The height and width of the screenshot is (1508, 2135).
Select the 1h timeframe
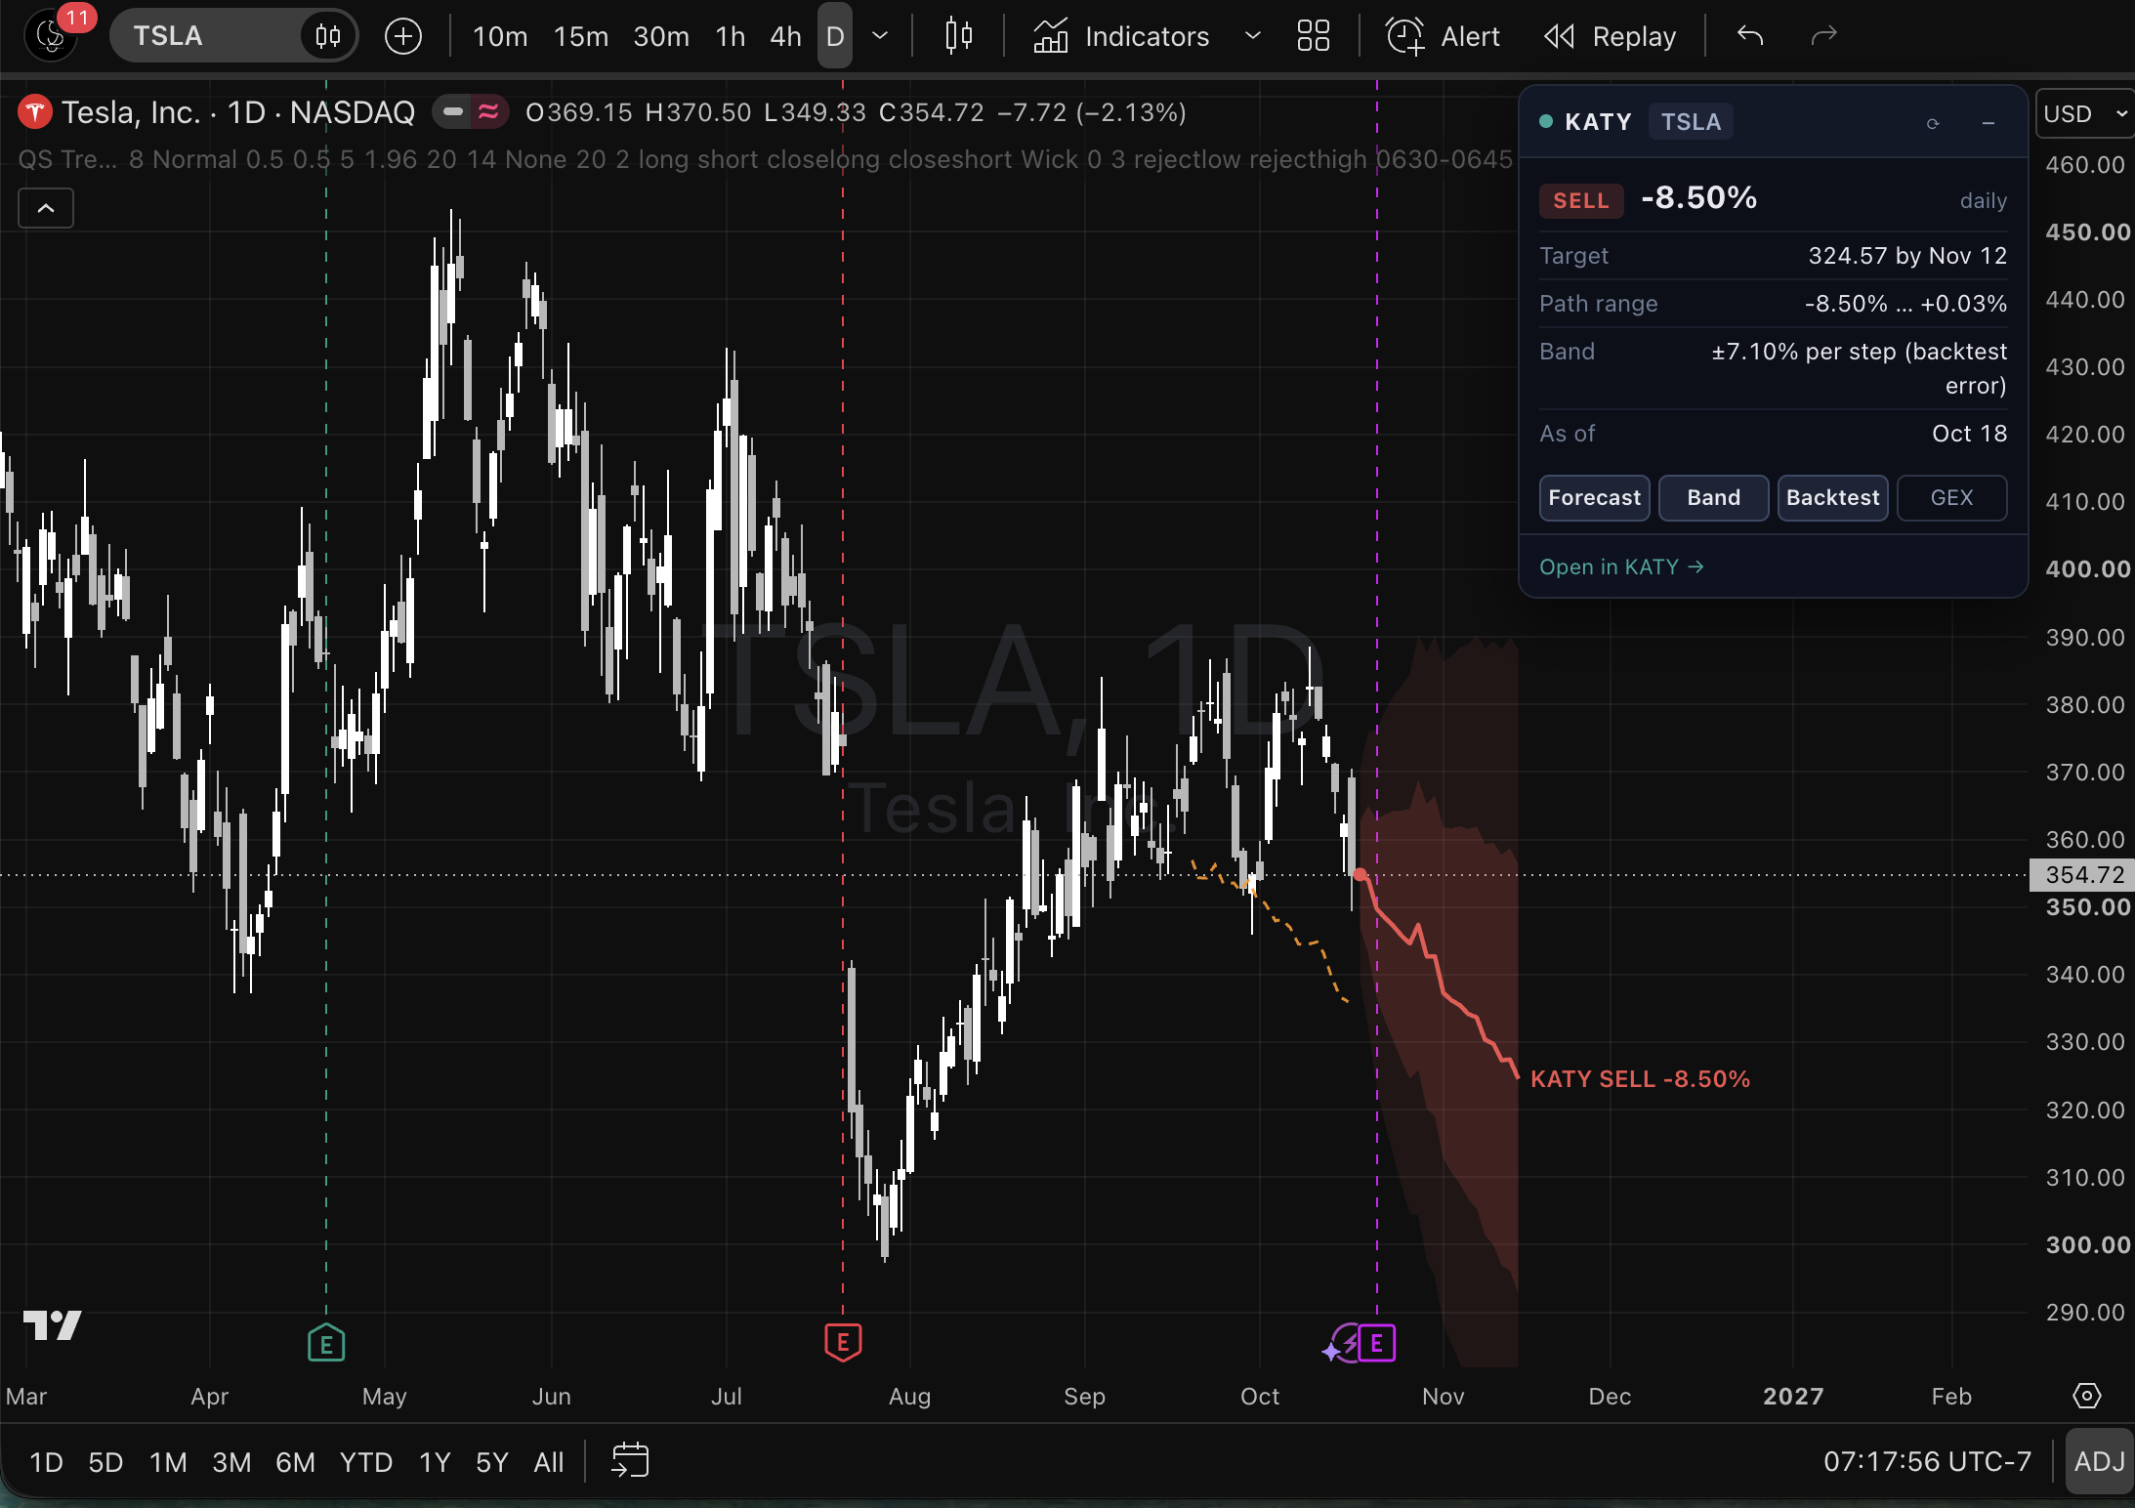[x=731, y=36]
